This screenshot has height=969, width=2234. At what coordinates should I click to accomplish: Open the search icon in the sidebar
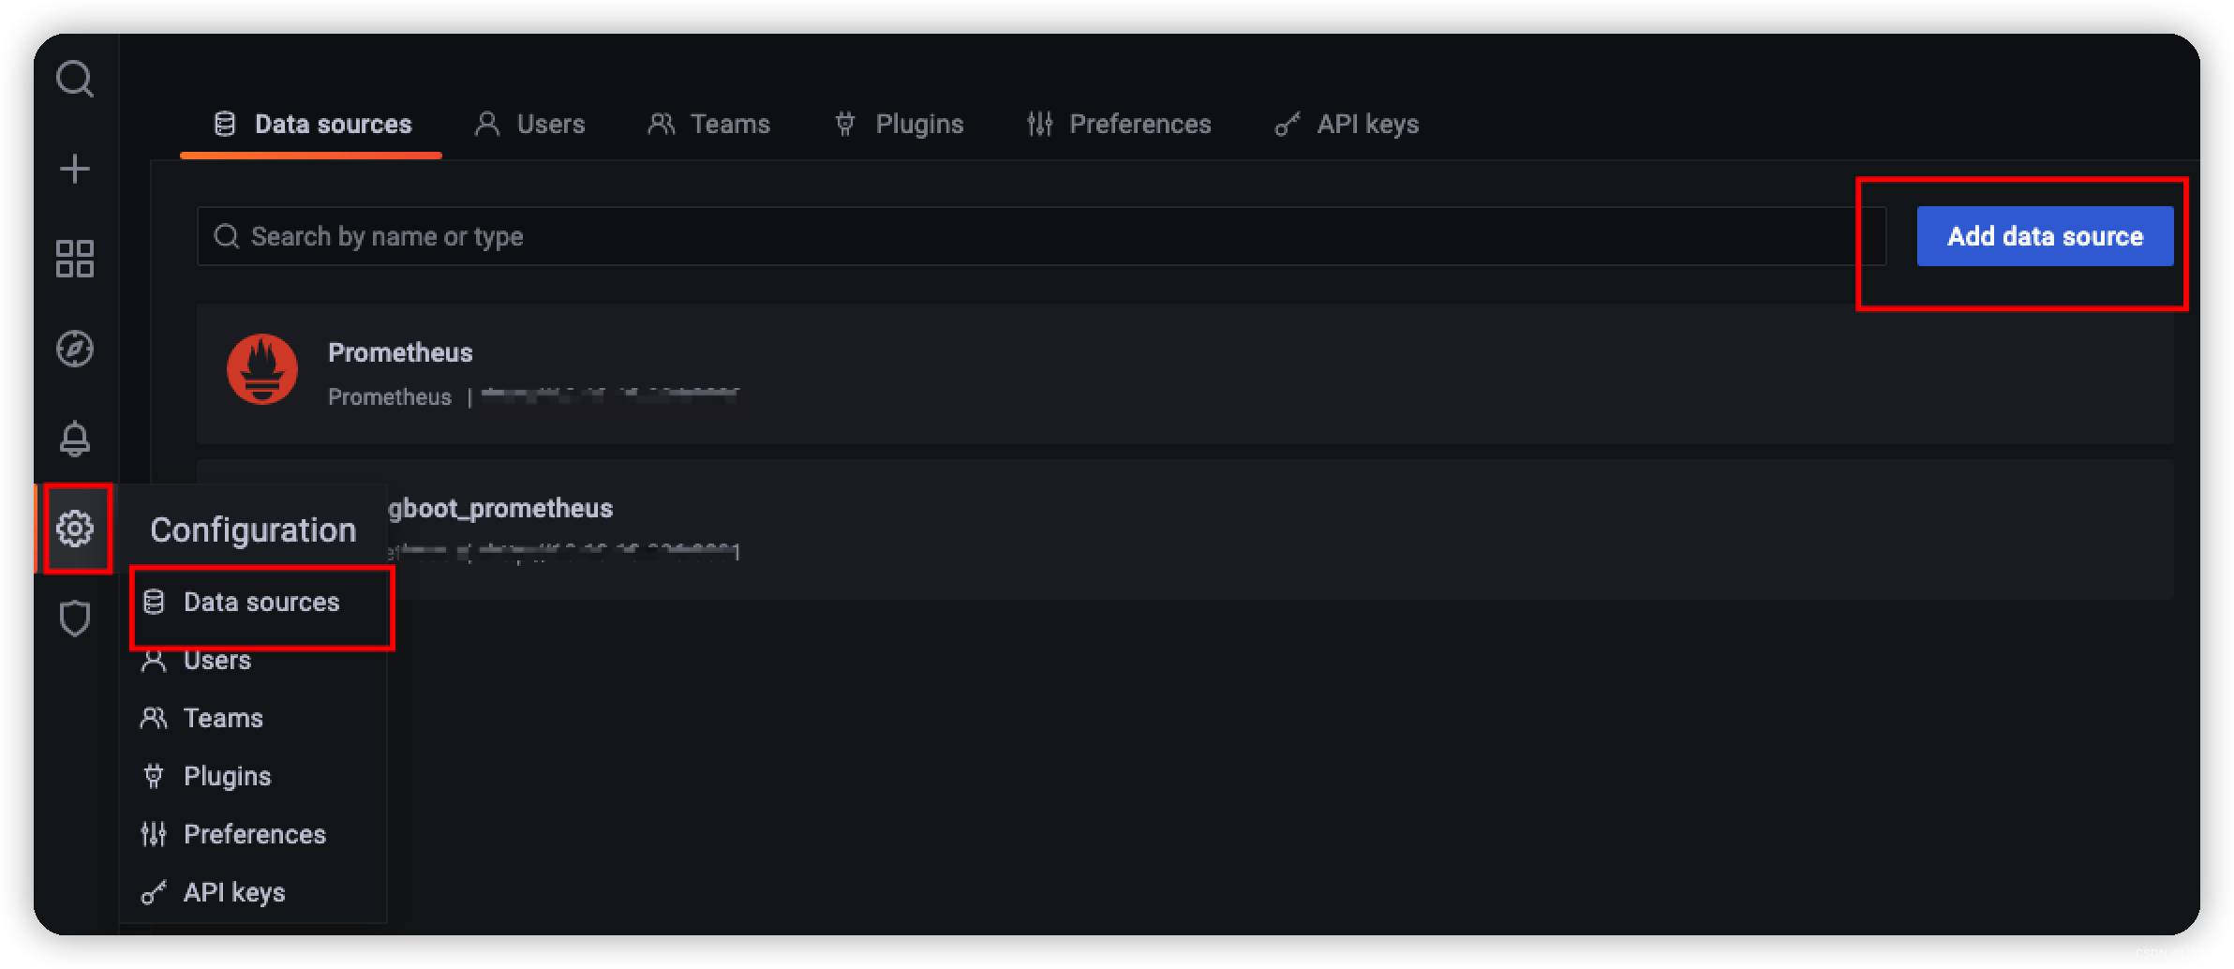(x=75, y=79)
